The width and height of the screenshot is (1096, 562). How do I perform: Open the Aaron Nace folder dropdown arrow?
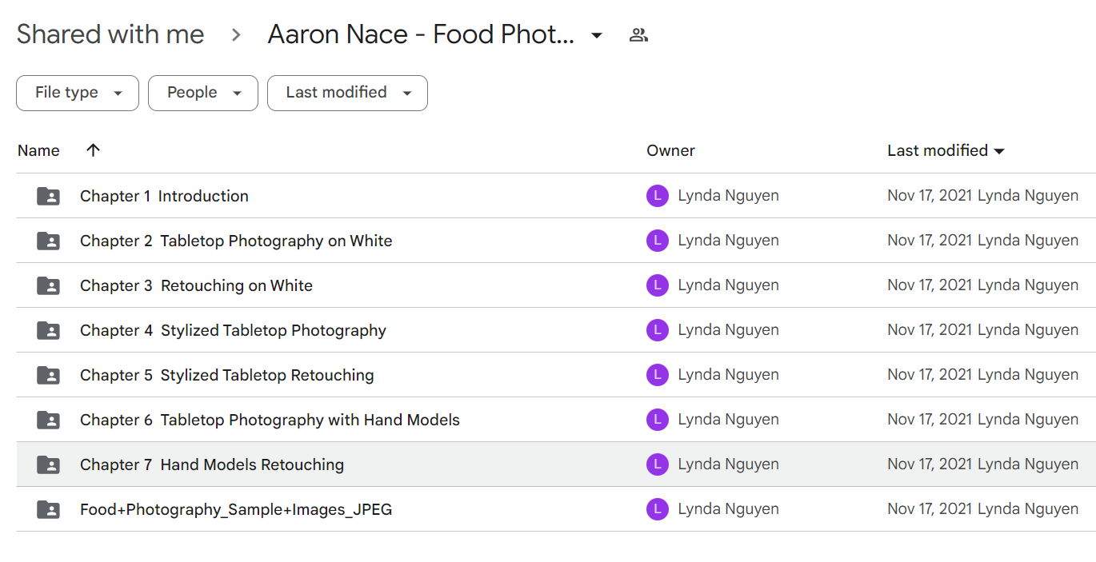pos(597,35)
